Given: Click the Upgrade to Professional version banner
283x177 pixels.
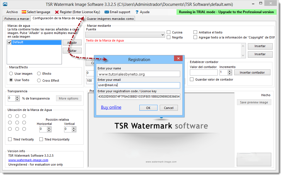Looking at the screenshot, I should click(x=226, y=12).
